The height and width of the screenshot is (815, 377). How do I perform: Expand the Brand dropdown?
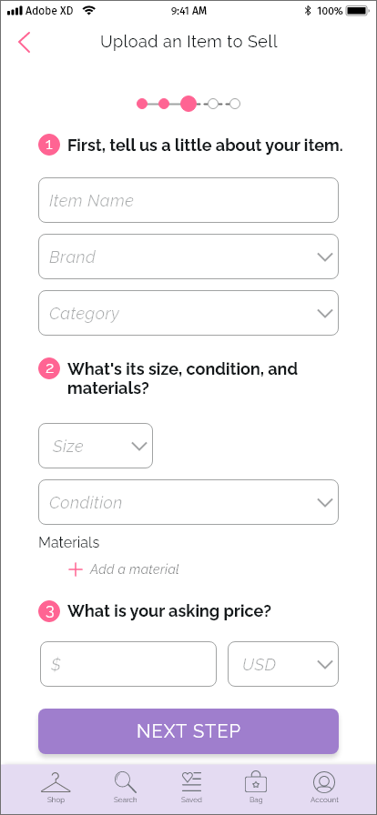tap(188, 257)
